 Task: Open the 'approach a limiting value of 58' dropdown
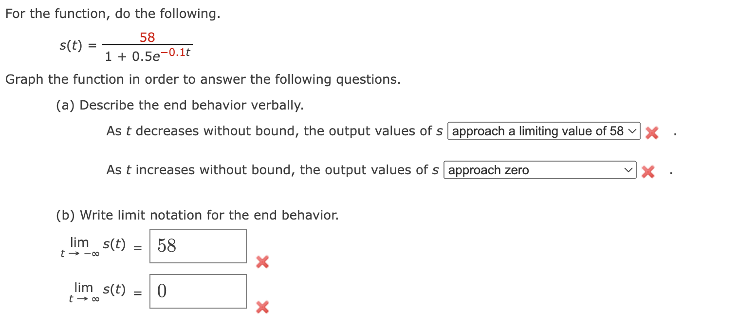[x=543, y=131]
